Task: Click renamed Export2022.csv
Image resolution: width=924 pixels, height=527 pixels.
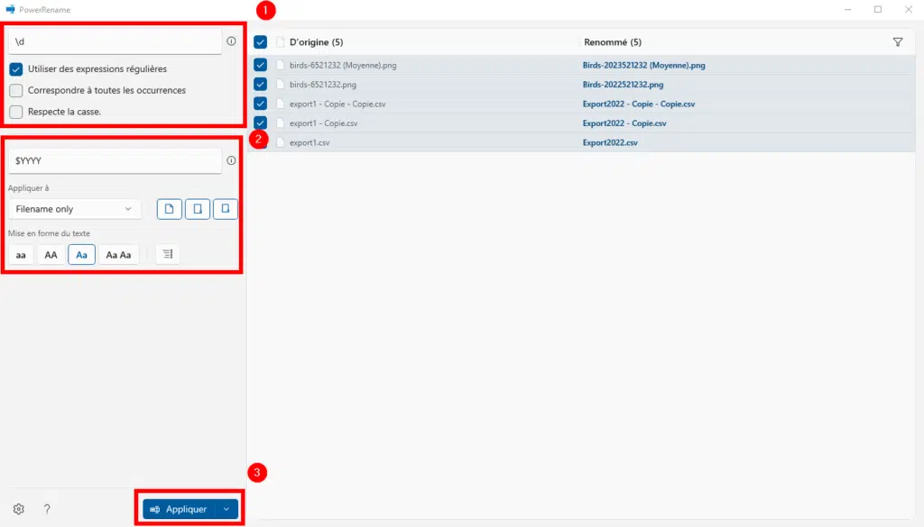Action: click(x=610, y=143)
